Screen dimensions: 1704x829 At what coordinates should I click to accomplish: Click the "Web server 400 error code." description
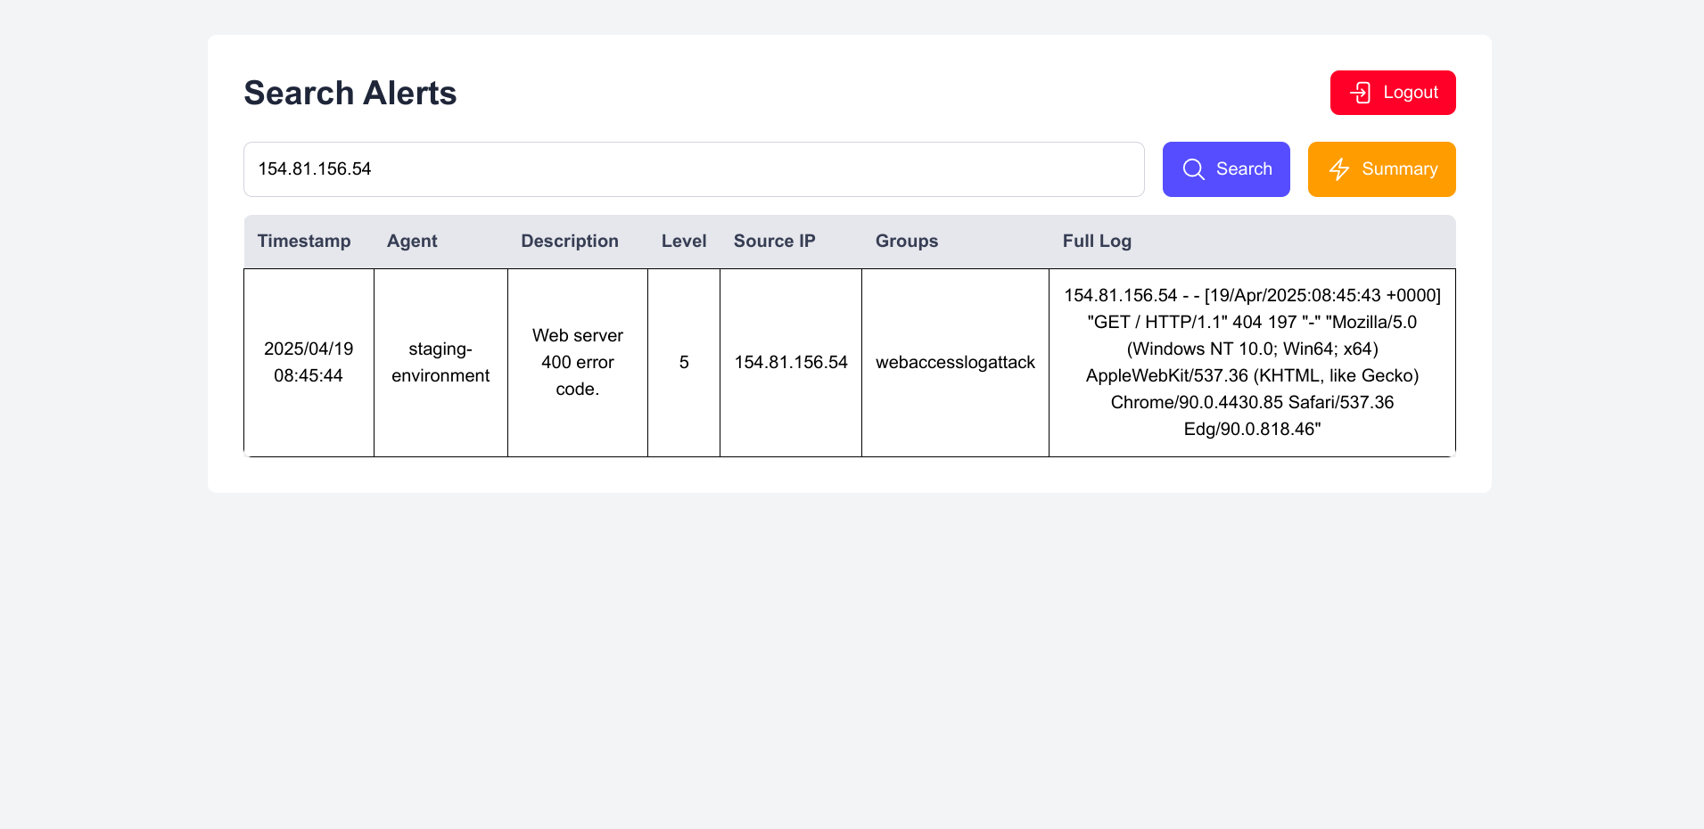tap(578, 363)
